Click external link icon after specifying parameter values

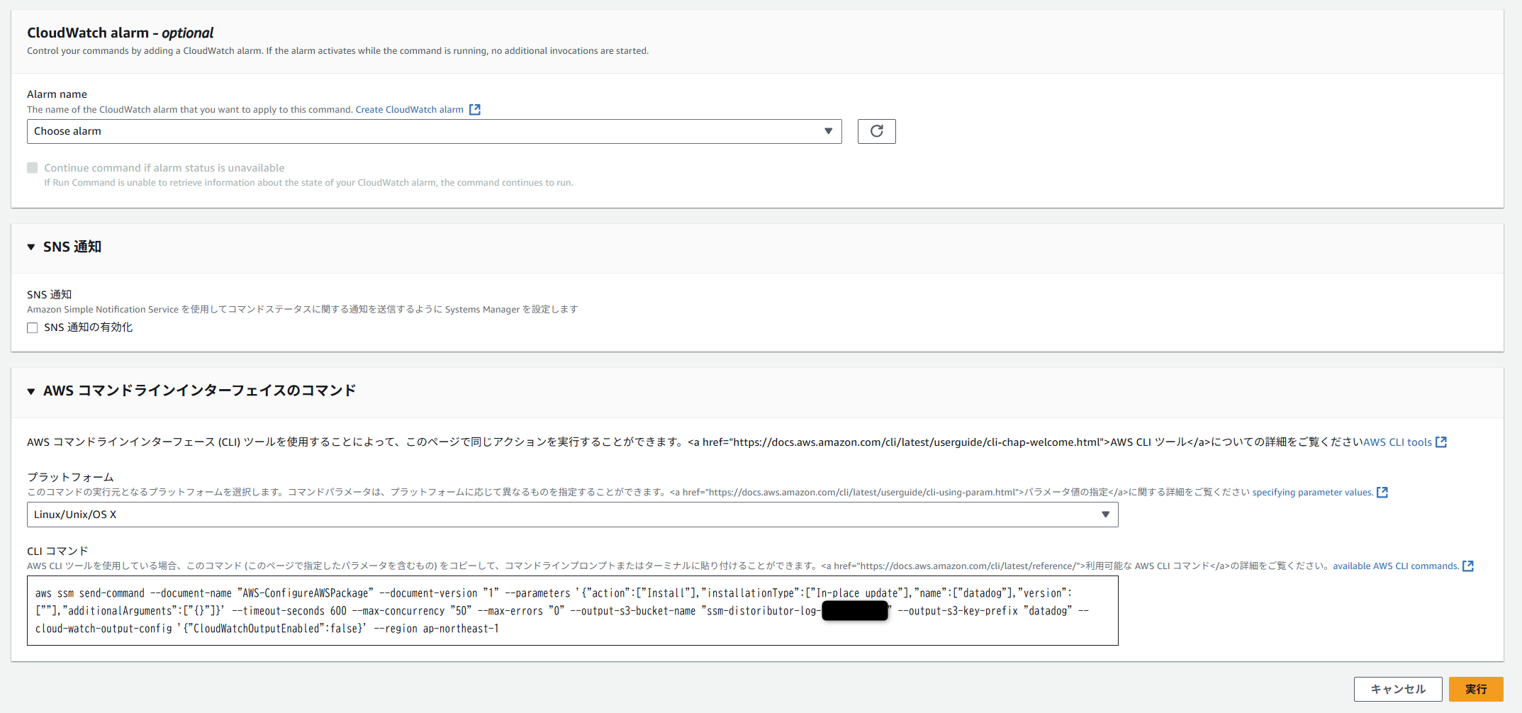pos(1382,493)
